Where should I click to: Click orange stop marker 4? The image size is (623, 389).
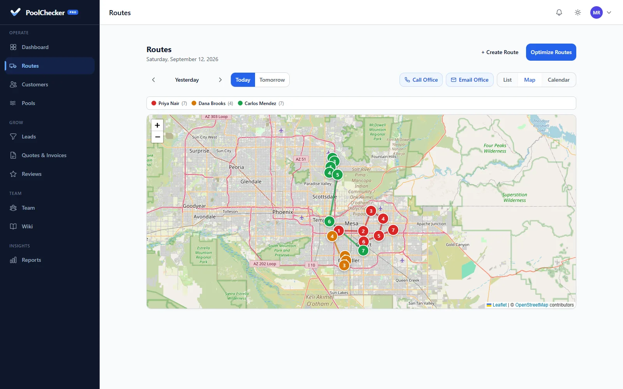(332, 236)
